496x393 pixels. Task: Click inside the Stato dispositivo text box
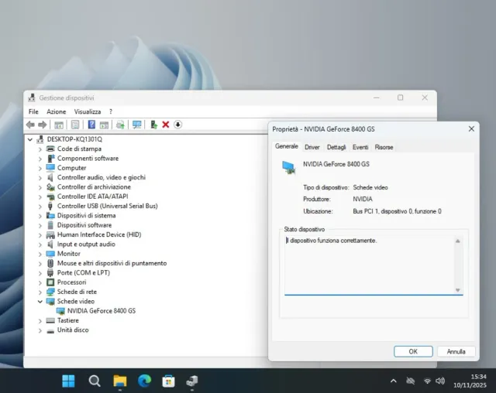[369, 265]
